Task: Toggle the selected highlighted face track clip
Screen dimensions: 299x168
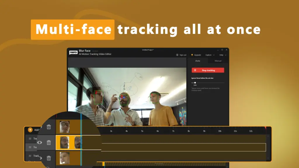Action: point(67,143)
